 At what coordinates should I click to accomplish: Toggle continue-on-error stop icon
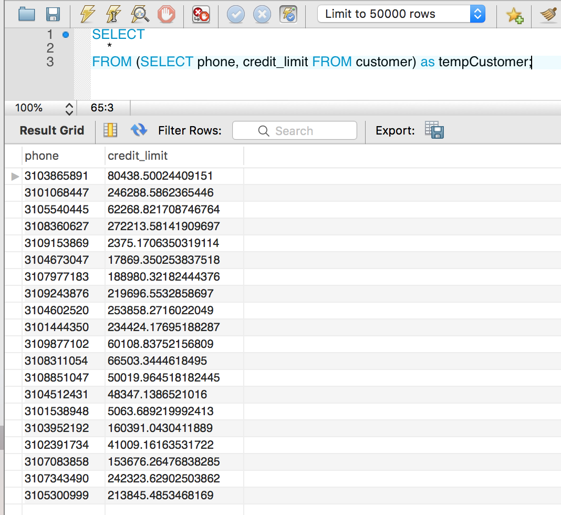pyautogui.click(x=201, y=15)
